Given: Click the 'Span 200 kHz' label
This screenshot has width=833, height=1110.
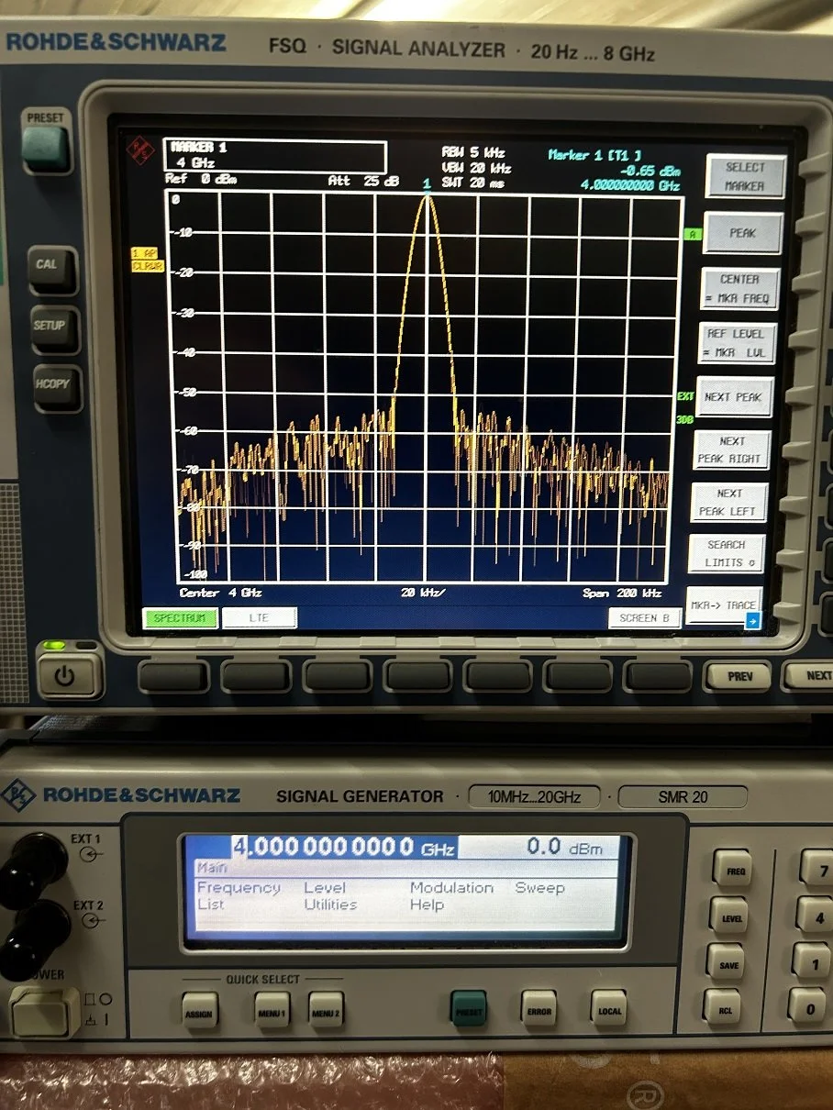Looking at the screenshot, I should [x=622, y=594].
